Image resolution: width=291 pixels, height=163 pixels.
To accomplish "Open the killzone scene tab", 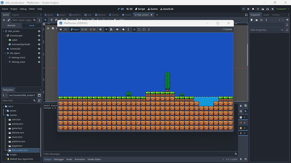I will point(100,15).
